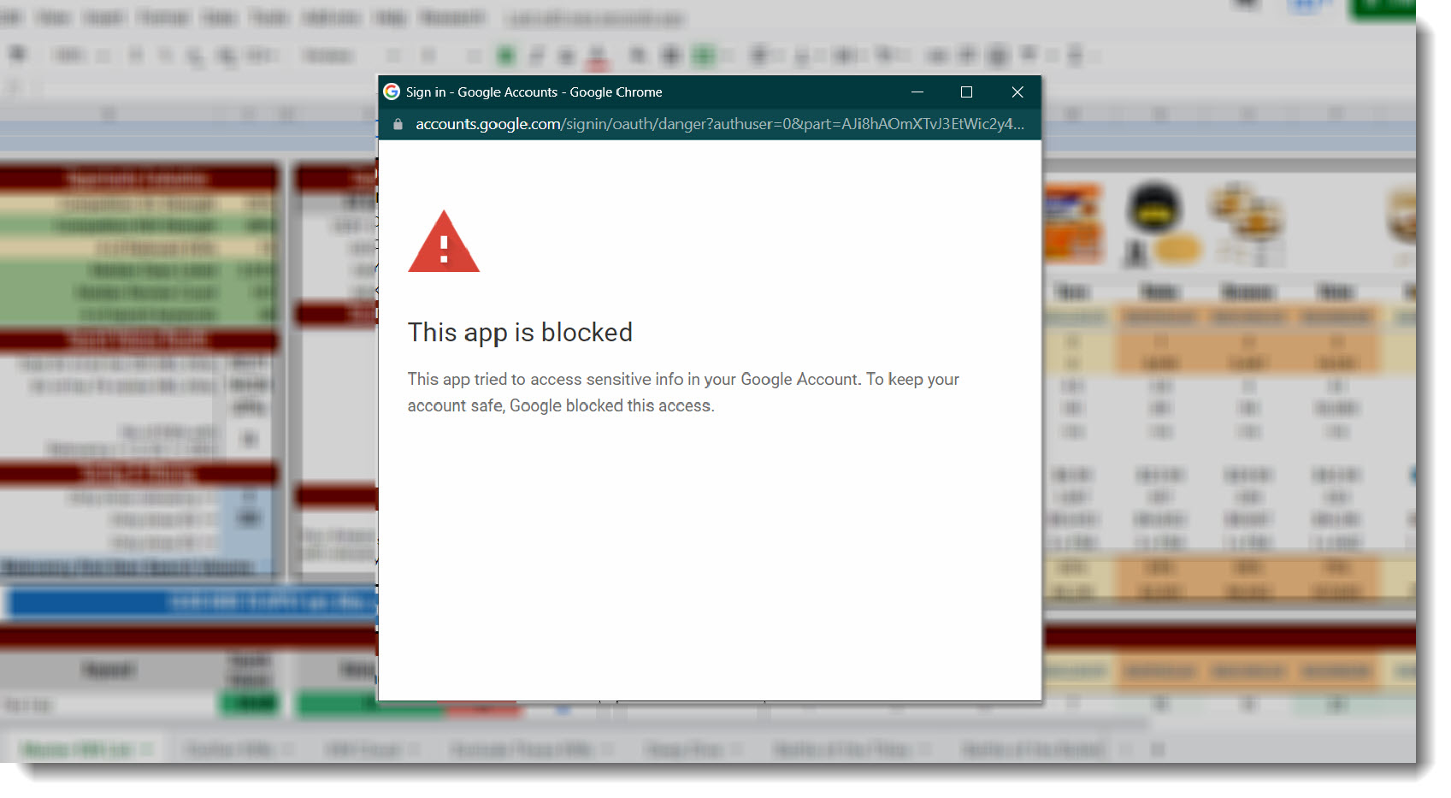
Task: Click the Google logo in the popup title bar
Action: click(x=392, y=92)
